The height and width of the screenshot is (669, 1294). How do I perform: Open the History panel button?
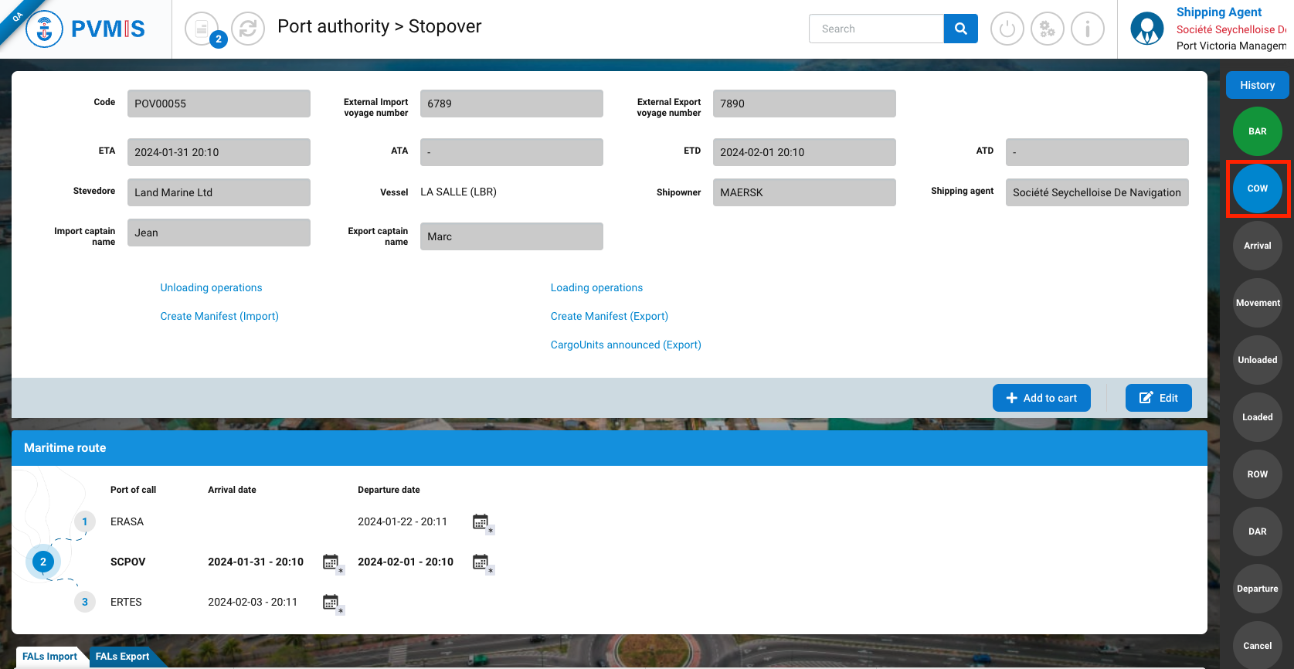(1257, 85)
